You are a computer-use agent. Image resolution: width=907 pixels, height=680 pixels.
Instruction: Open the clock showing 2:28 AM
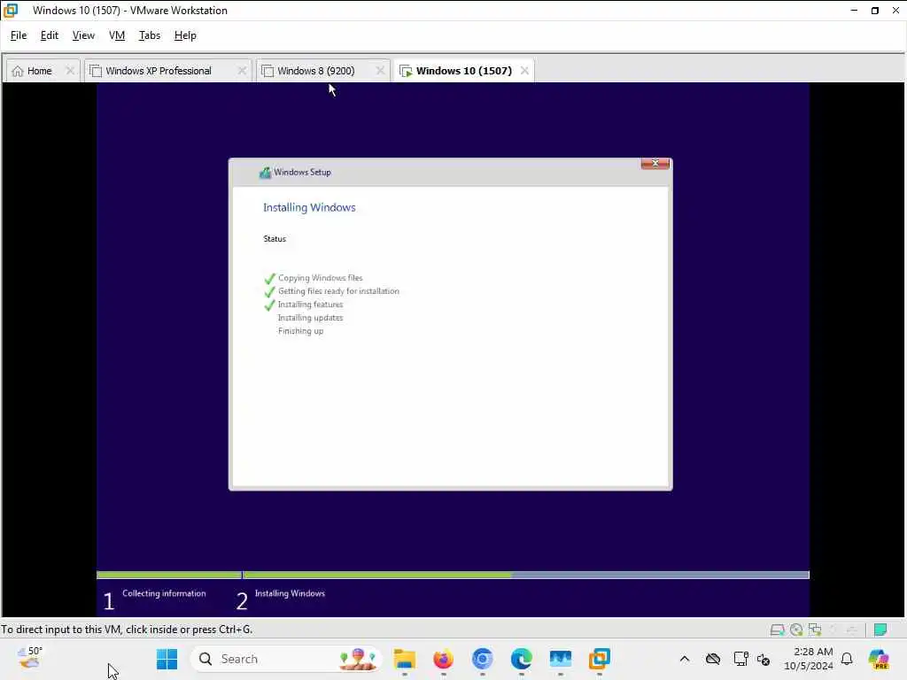pyautogui.click(x=809, y=659)
